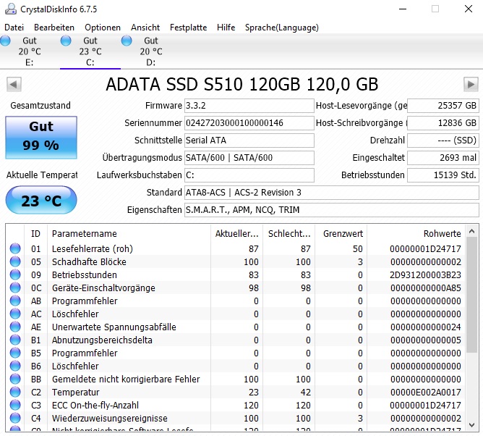Click status orb of Unerwartete Spannungsabfälle row
The height and width of the screenshot is (436, 483).
click(x=15, y=327)
